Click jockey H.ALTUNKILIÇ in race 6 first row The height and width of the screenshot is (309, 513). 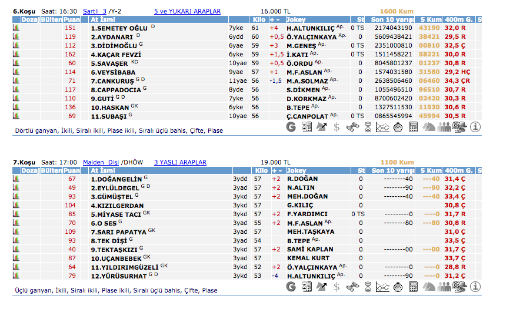point(310,28)
